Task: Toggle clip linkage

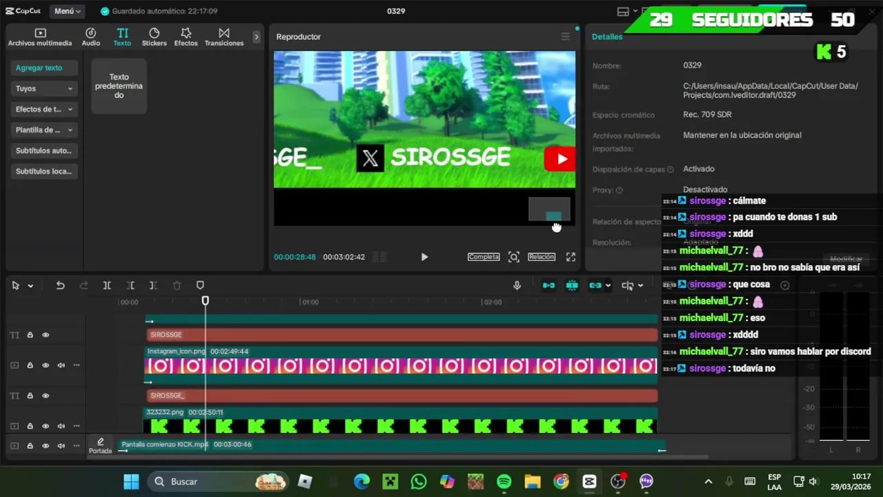Action: (x=595, y=285)
